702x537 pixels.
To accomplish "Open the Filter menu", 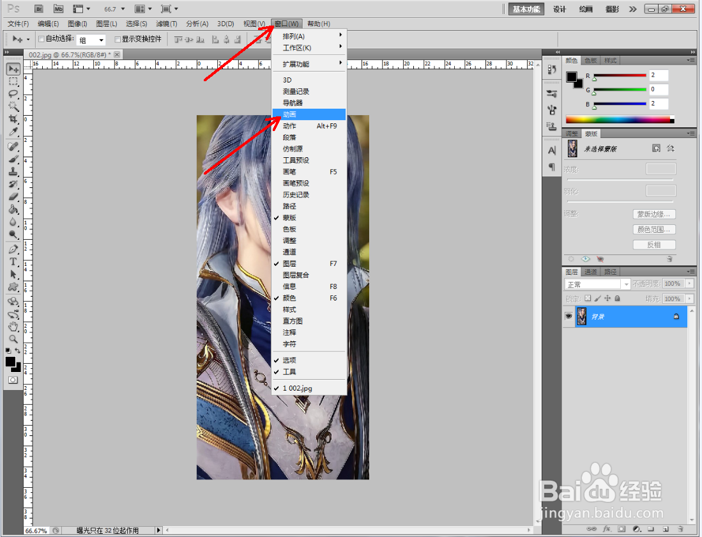I will pyautogui.click(x=167, y=24).
